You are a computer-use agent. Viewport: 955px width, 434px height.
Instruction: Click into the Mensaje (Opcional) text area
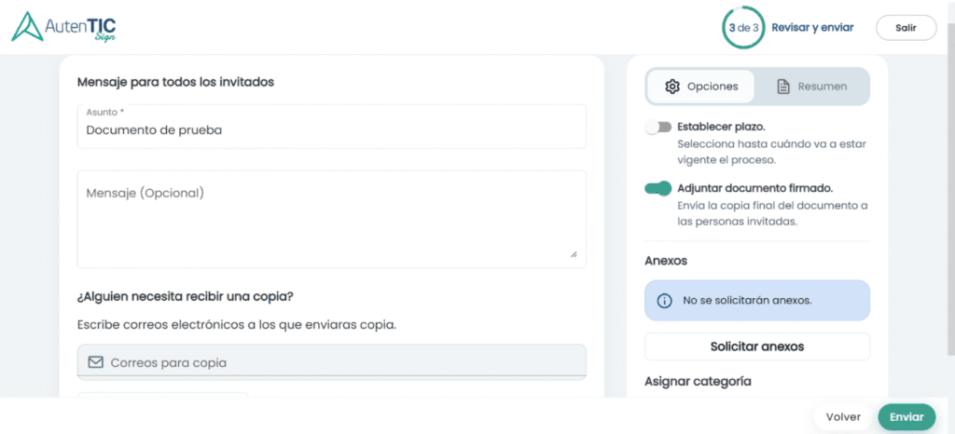coord(331,219)
